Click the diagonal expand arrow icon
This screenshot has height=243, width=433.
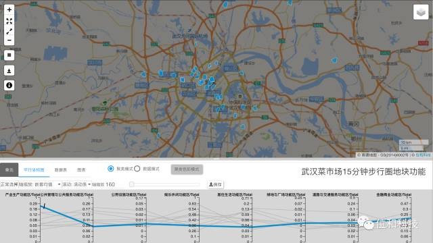9,31
